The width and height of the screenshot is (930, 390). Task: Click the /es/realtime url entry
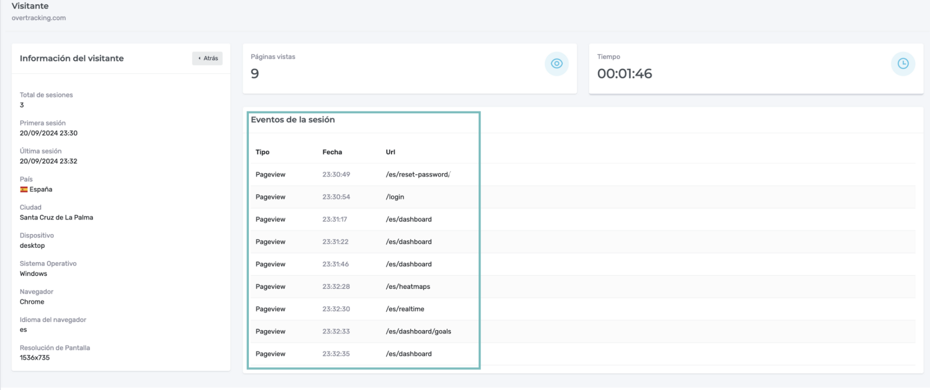405,309
